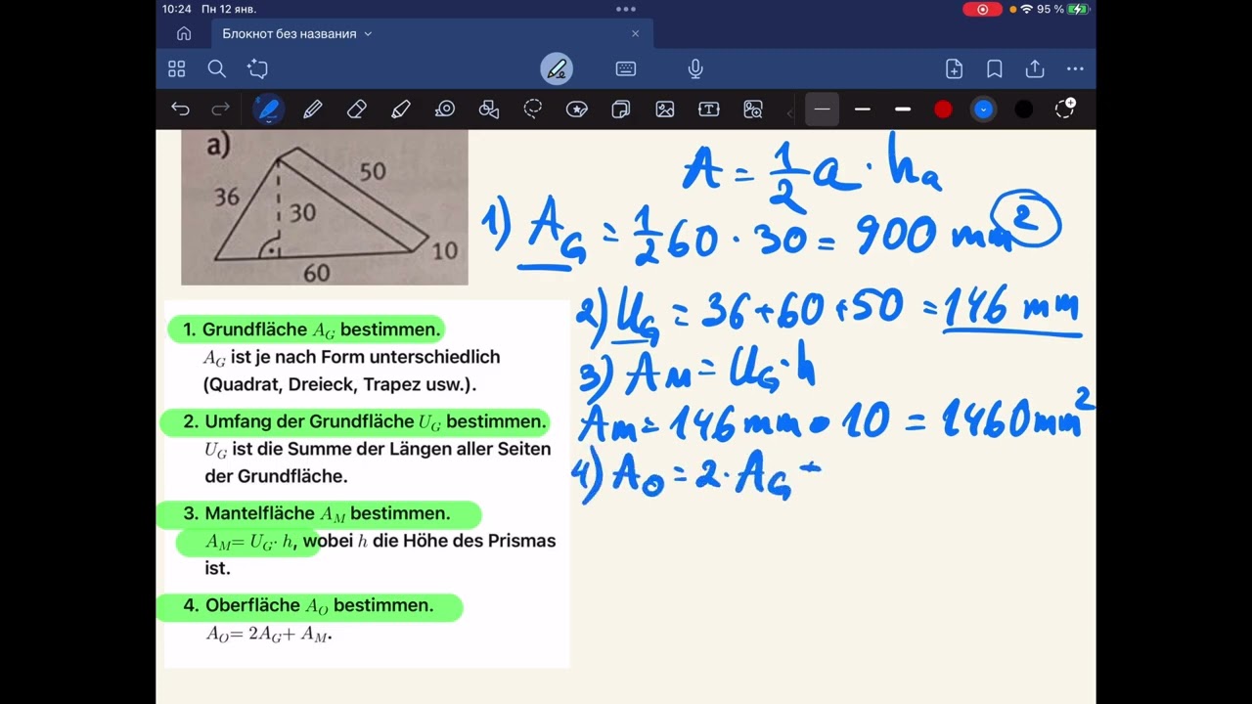Image resolution: width=1252 pixels, height=704 pixels.
Task: Expand the notebook title dropdown chevron
Action: (368, 34)
